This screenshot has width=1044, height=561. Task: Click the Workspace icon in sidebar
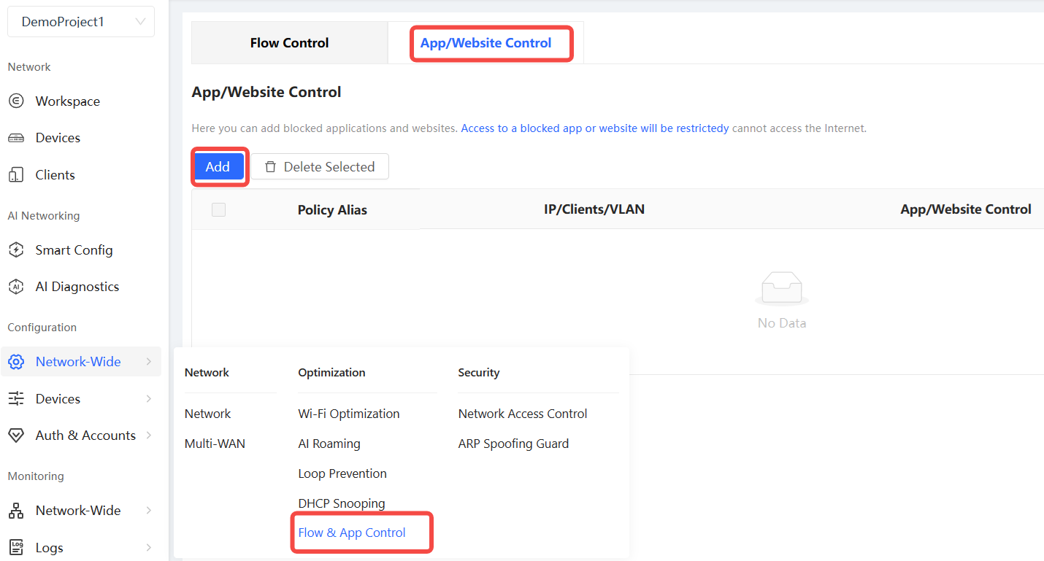(16, 101)
